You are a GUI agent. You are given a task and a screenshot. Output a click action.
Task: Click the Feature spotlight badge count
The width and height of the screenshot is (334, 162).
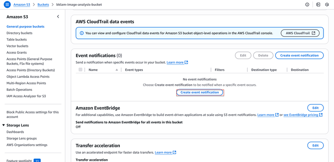point(37,160)
